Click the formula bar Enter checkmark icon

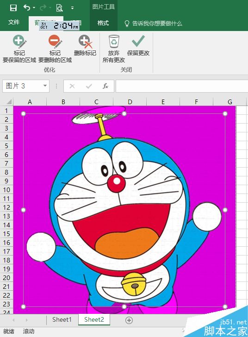click(x=89, y=86)
